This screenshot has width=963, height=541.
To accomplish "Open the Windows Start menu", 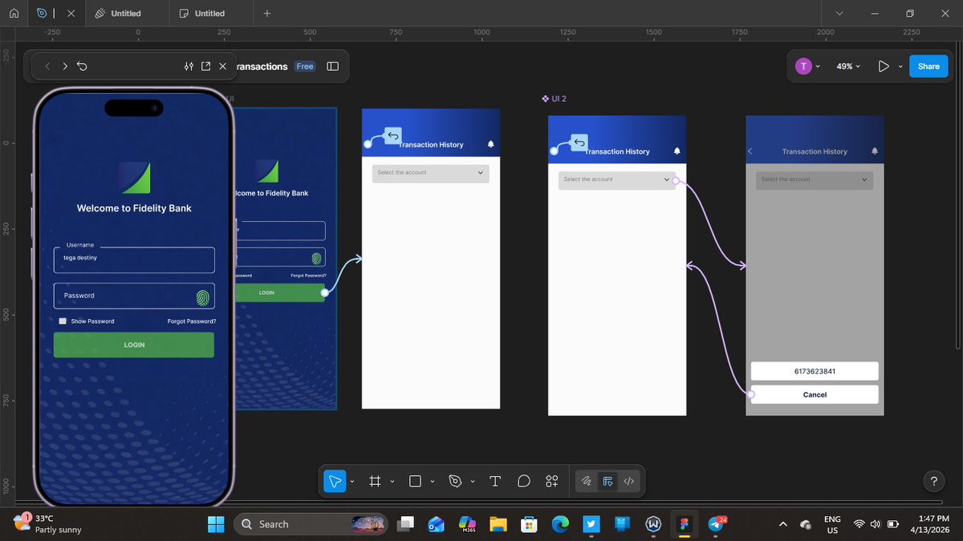I will [x=216, y=524].
